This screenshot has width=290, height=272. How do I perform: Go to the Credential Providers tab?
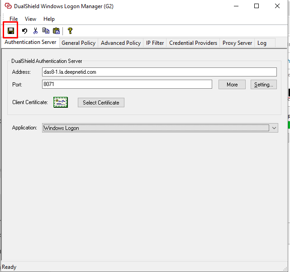point(193,43)
